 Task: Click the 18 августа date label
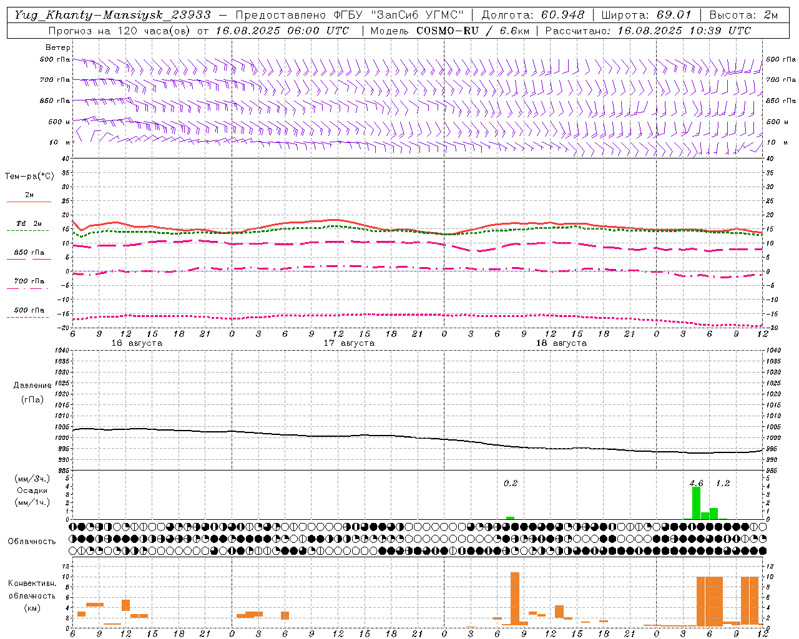click(x=561, y=343)
